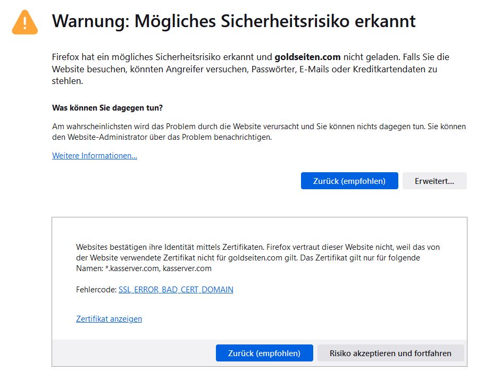Click the bold goldseiten.com domain name
Image resolution: width=485 pixels, height=379 pixels.
click(x=307, y=57)
